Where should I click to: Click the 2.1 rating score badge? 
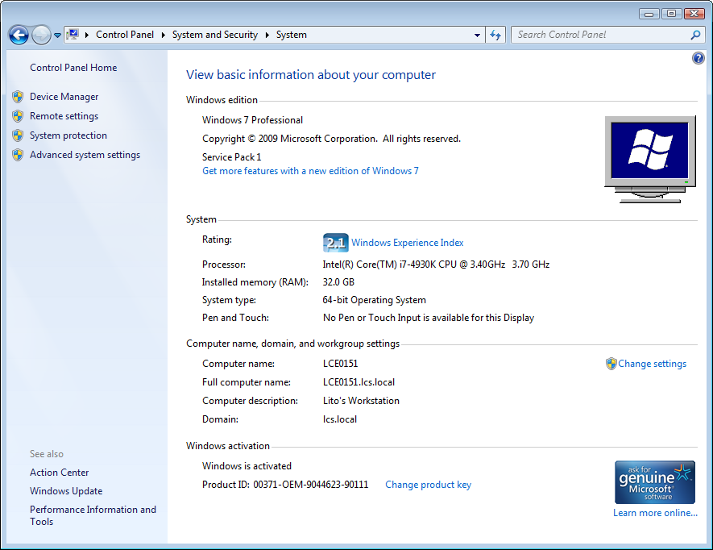pos(336,243)
